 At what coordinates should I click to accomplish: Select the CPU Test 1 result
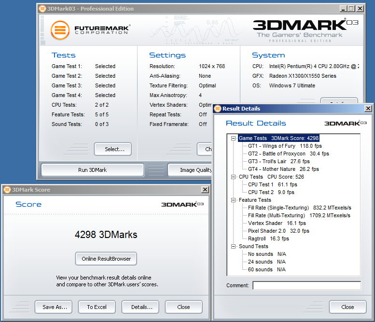point(273,185)
